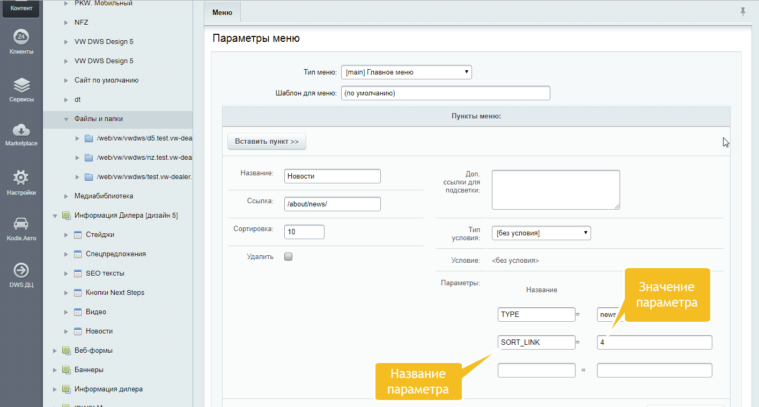Open the Тип меню dropdown
The height and width of the screenshot is (407, 759).
click(406, 72)
